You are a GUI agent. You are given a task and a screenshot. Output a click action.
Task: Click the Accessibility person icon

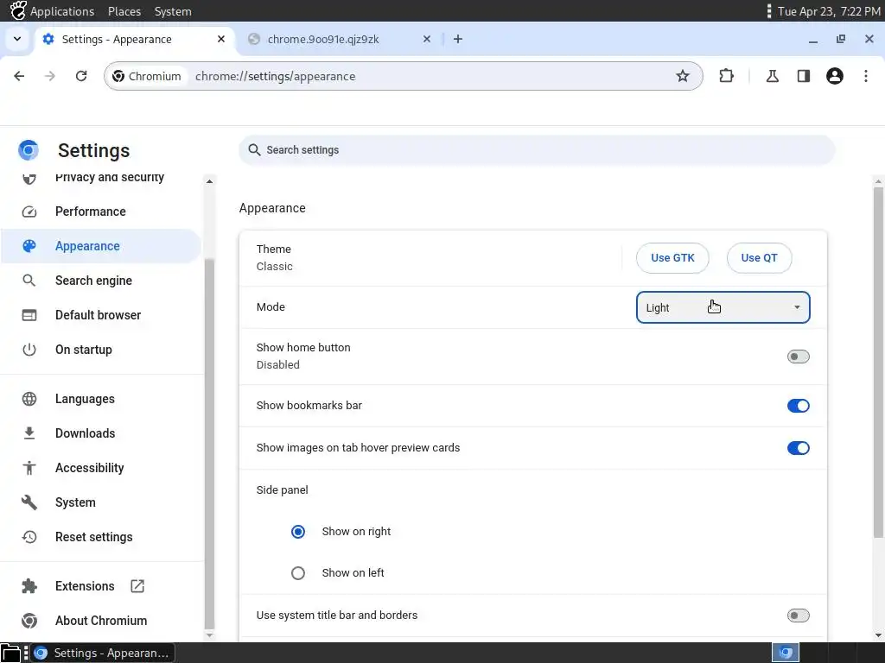click(29, 468)
